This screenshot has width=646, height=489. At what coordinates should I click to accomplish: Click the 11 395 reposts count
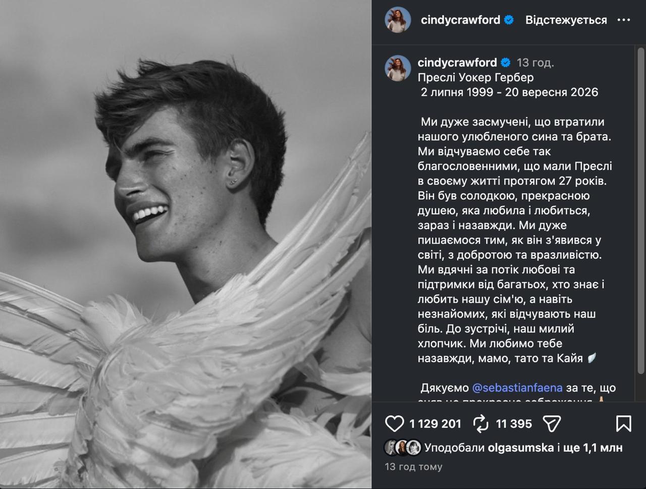514,424
